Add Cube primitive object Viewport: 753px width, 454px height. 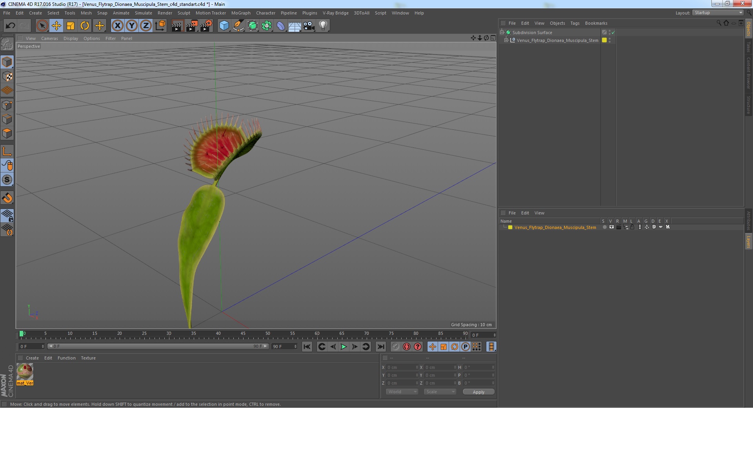[x=224, y=26]
